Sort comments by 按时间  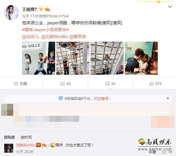pos(26,137)
